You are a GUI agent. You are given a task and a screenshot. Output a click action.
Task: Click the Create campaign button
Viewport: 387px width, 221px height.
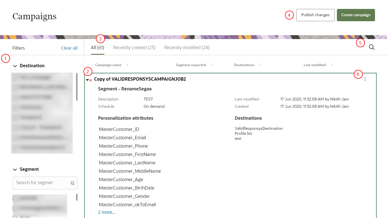pos(356,15)
